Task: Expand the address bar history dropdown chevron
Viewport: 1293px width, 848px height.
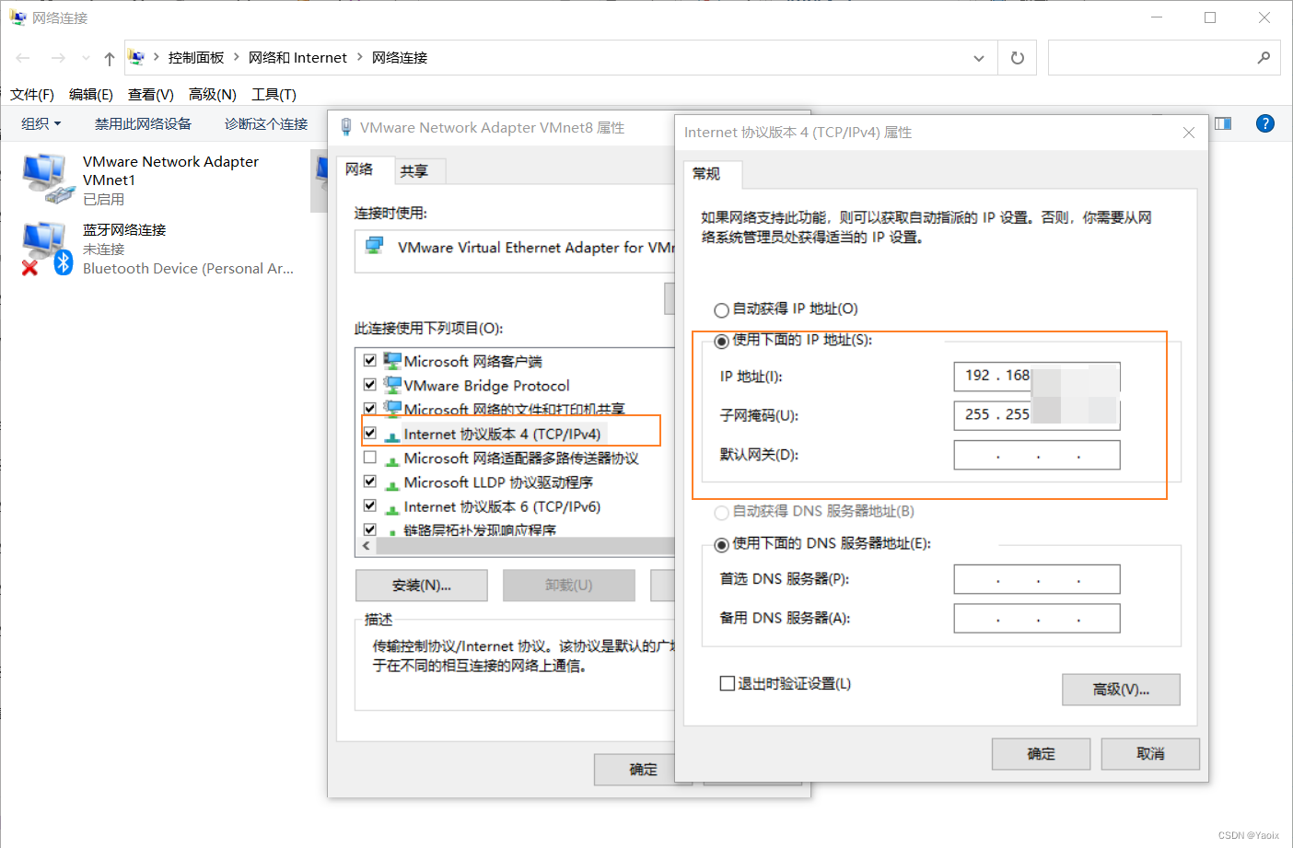Action: click(x=979, y=57)
